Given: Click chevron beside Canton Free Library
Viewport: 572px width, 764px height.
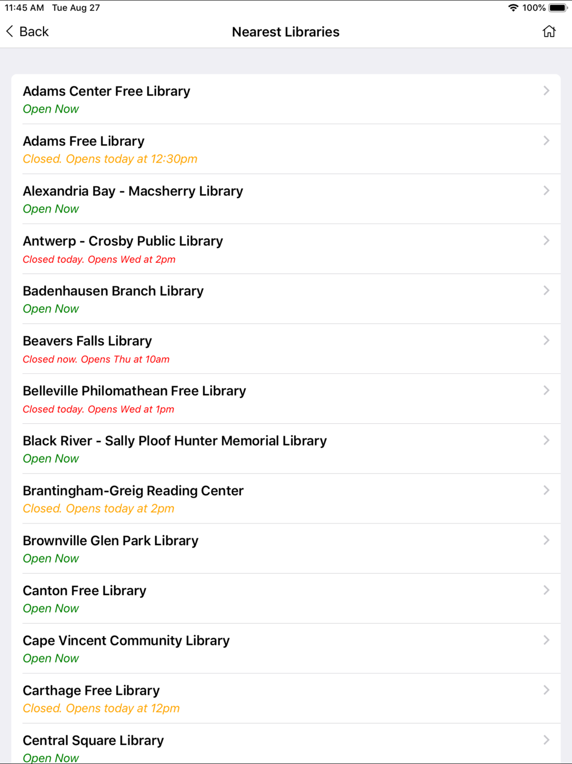Looking at the screenshot, I should click(x=546, y=590).
